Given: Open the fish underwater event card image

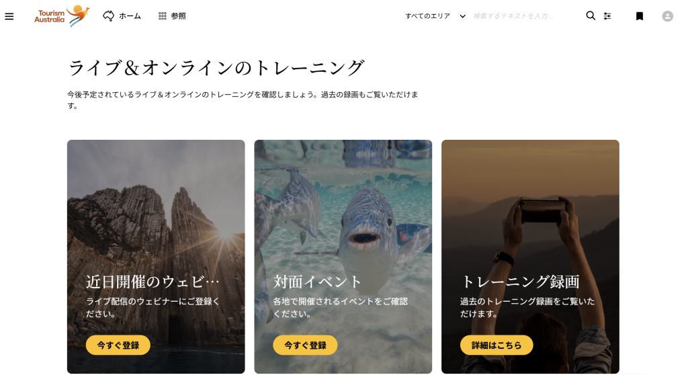Looking at the screenshot, I should point(343,206).
